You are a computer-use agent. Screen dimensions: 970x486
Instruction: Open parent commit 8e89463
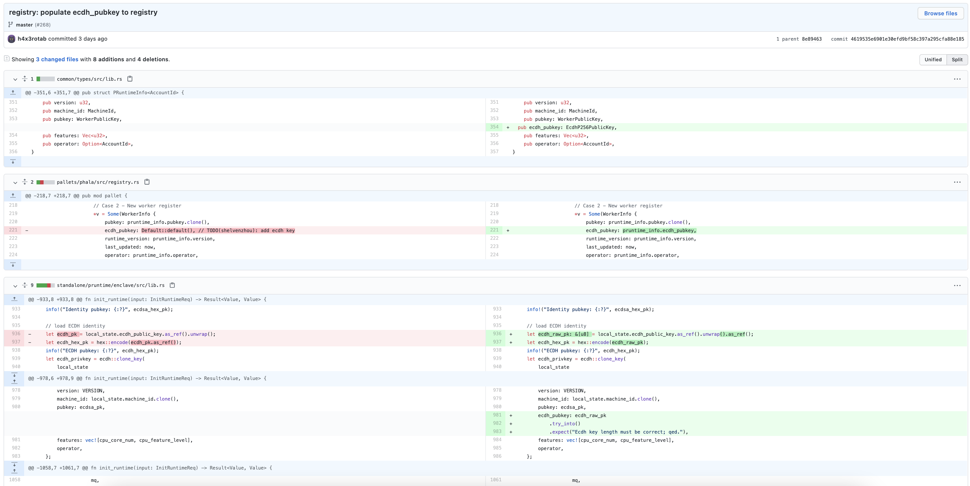pos(812,39)
